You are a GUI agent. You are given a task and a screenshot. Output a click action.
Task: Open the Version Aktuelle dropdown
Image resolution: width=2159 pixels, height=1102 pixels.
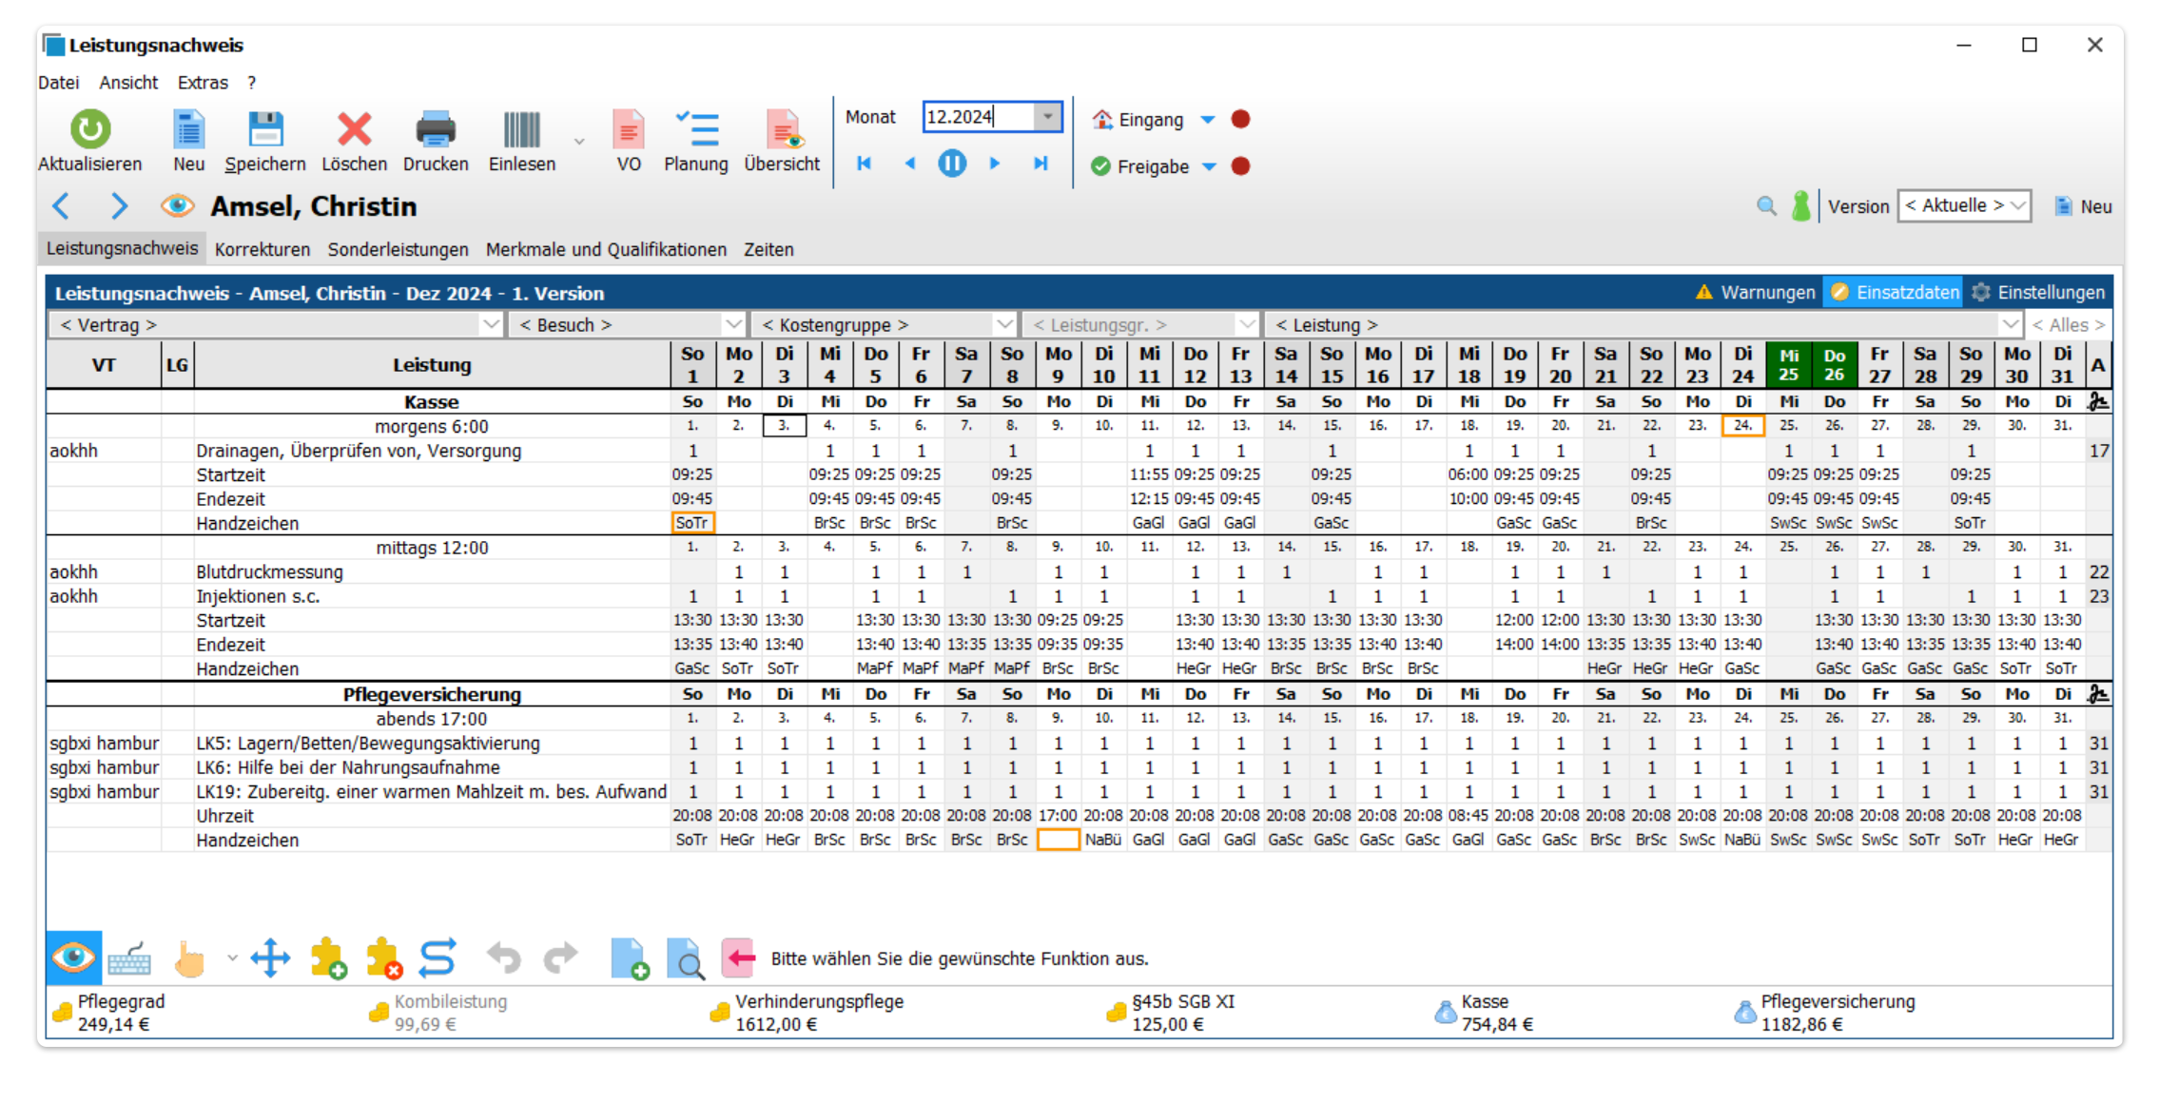click(1963, 205)
